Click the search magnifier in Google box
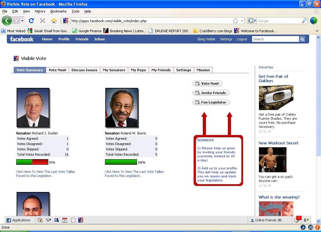 [304, 21]
